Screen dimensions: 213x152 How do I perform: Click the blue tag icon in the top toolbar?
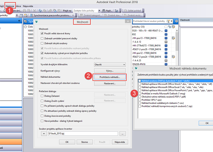[40, 11]
